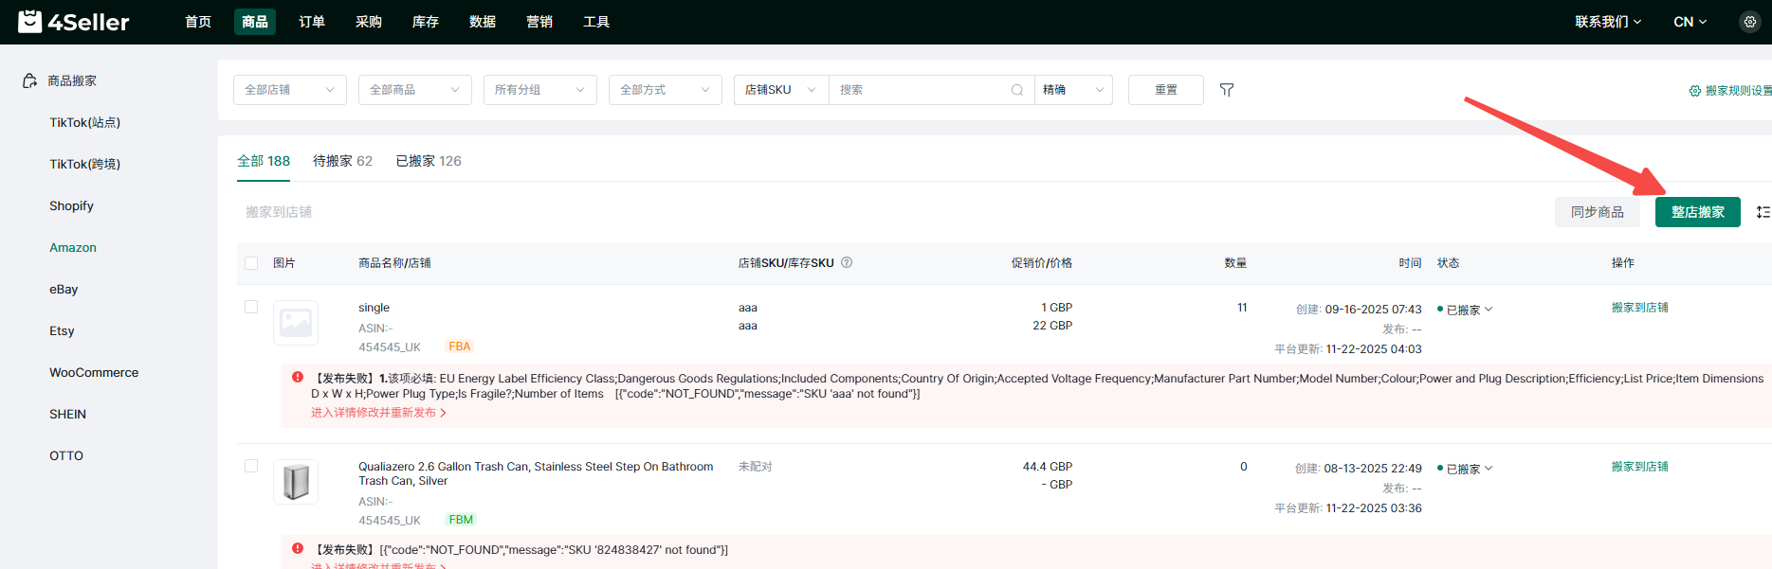Click the red error icon in first failure message

[298, 378]
